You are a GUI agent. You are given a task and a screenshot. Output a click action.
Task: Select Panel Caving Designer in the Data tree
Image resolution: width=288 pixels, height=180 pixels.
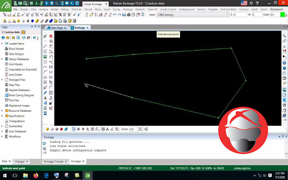(x=22, y=95)
